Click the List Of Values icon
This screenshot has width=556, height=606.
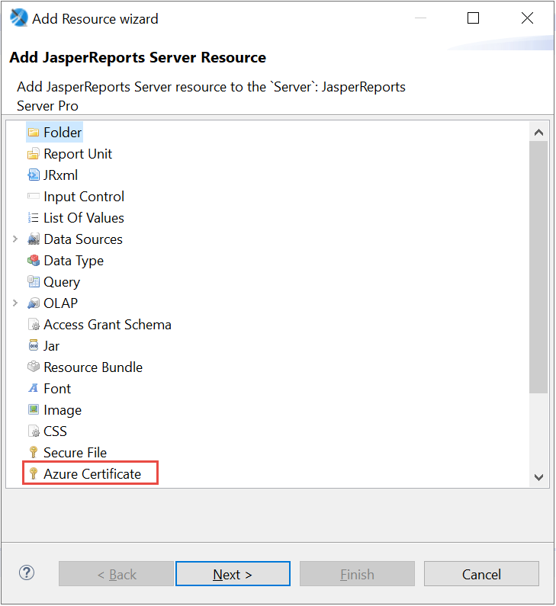click(x=34, y=217)
